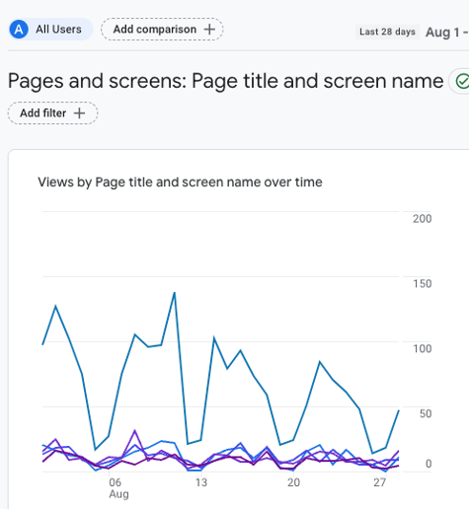Click the teal line's highest peak near 140
The width and height of the screenshot is (469, 509).
tap(175, 293)
